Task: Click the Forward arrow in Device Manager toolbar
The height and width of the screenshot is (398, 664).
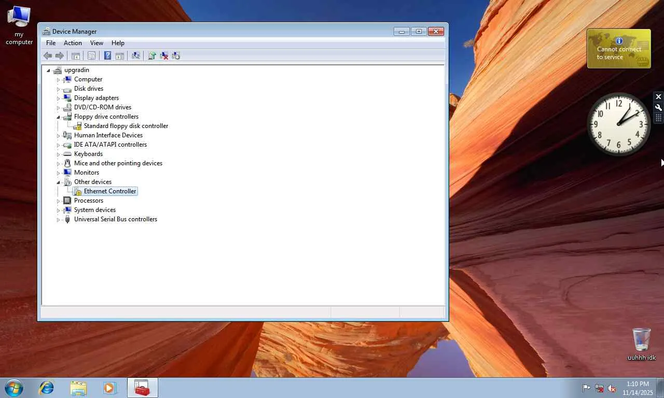Action: tap(60, 55)
